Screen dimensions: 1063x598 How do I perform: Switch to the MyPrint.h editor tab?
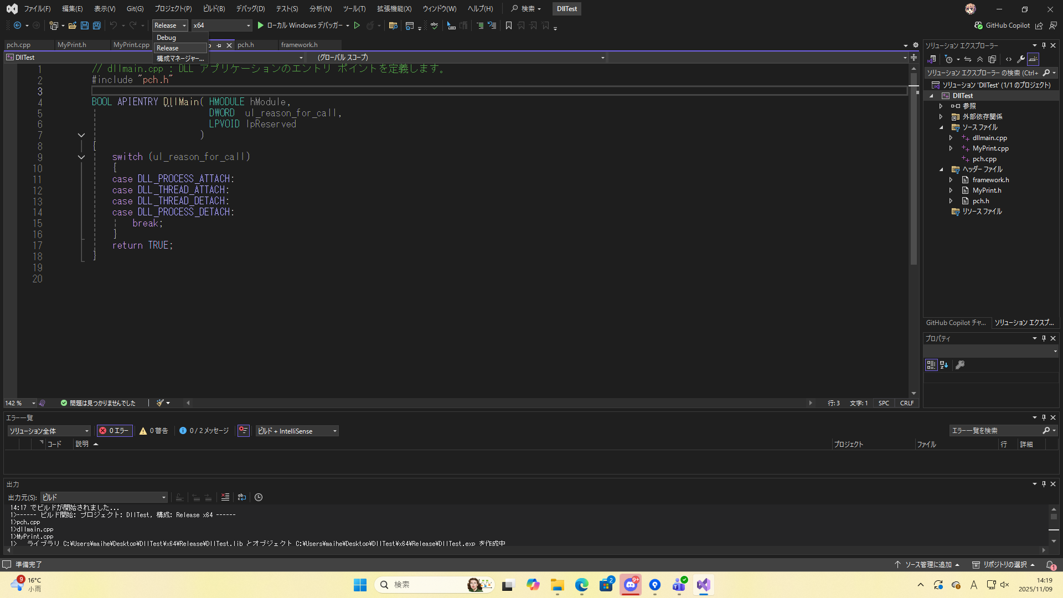[x=72, y=45]
